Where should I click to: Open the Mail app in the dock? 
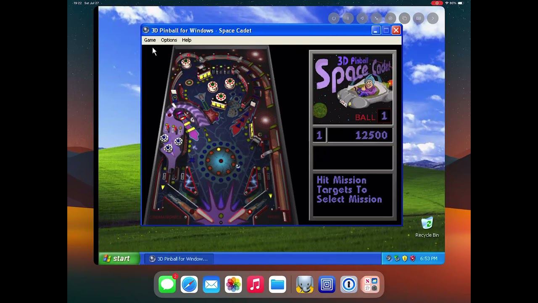click(211, 284)
